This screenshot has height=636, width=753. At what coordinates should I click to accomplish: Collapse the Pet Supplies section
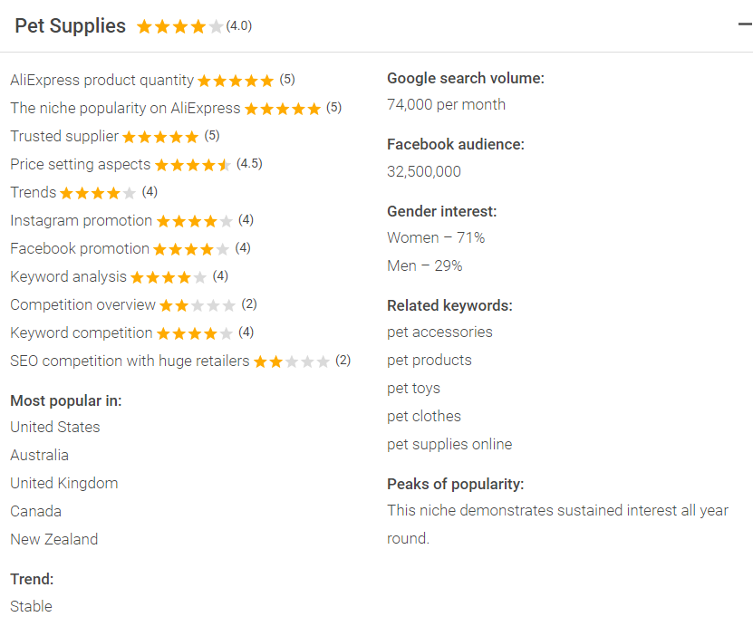click(x=744, y=25)
